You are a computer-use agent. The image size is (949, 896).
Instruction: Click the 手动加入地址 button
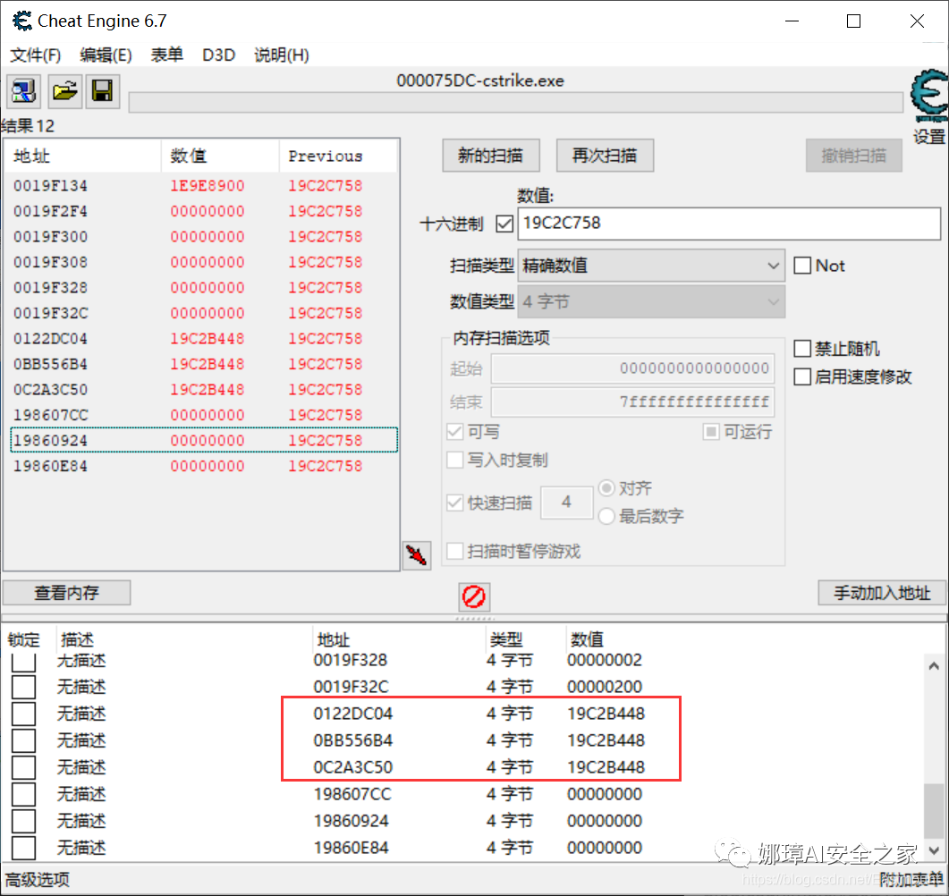pos(881,592)
